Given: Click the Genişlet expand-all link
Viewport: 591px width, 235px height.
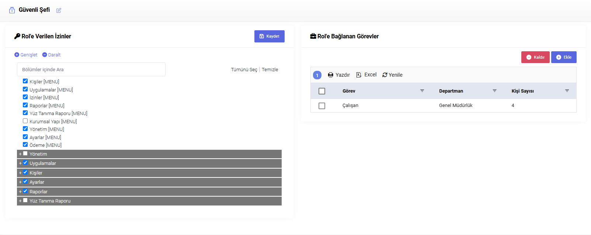Looking at the screenshot, I should click(26, 55).
